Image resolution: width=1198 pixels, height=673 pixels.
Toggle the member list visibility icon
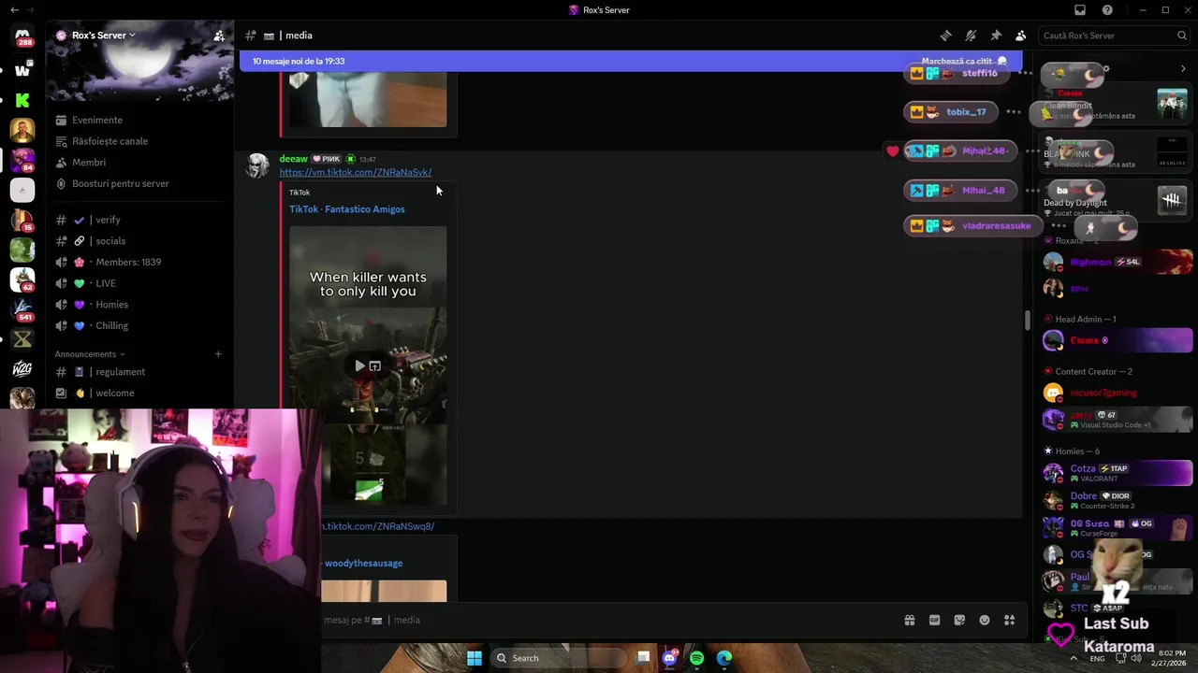coord(1021,36)
